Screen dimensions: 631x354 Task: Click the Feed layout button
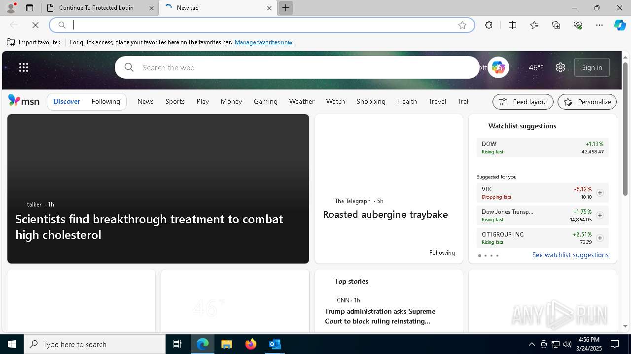click(x=523, y=102)
